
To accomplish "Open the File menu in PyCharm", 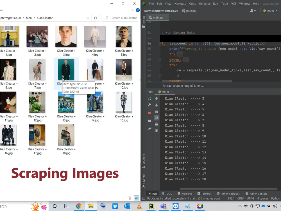I will [x=151, y=4].
